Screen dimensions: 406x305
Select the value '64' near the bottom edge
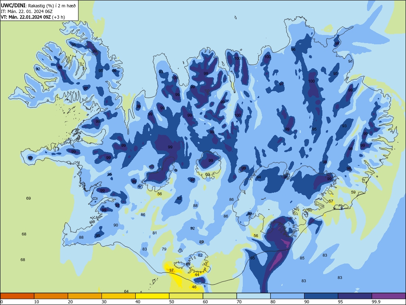tap(126, 291)
